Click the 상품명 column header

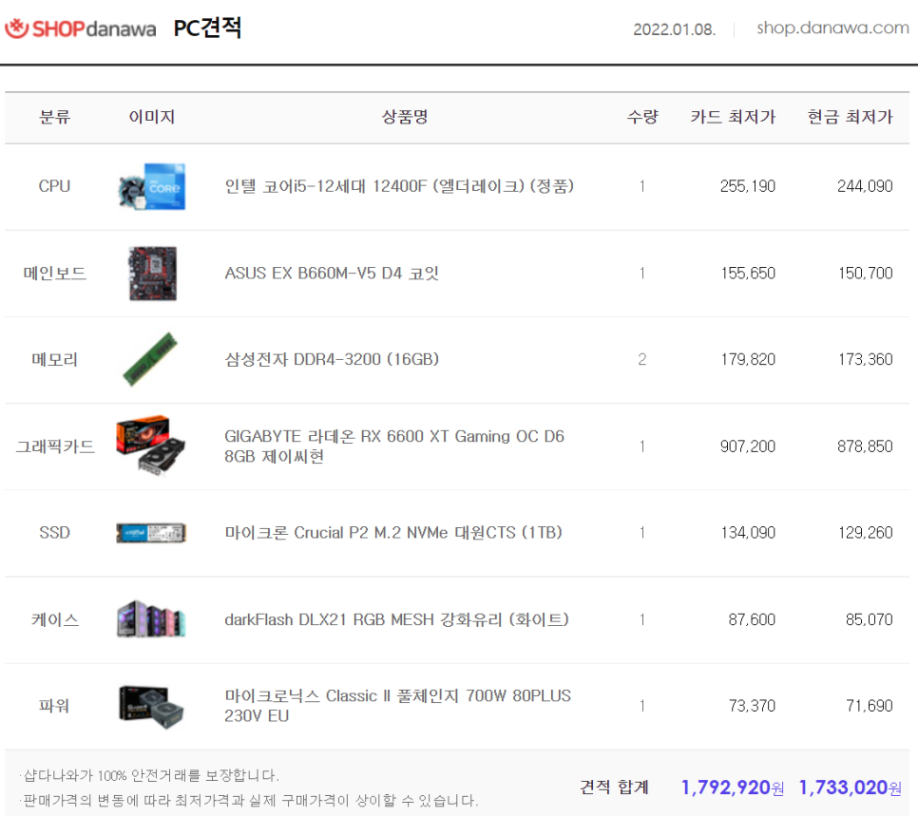coord(405,117)
